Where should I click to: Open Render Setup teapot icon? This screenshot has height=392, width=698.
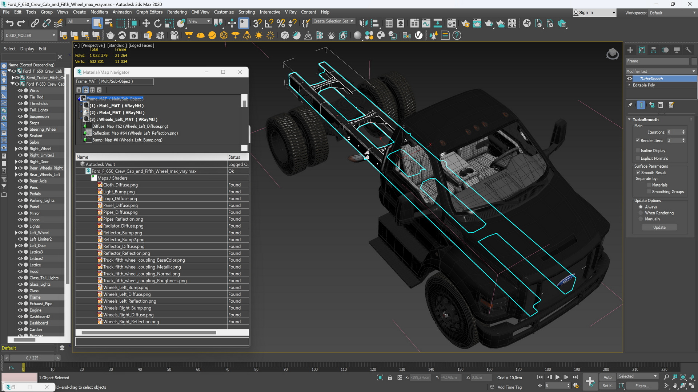coord(465,24)
